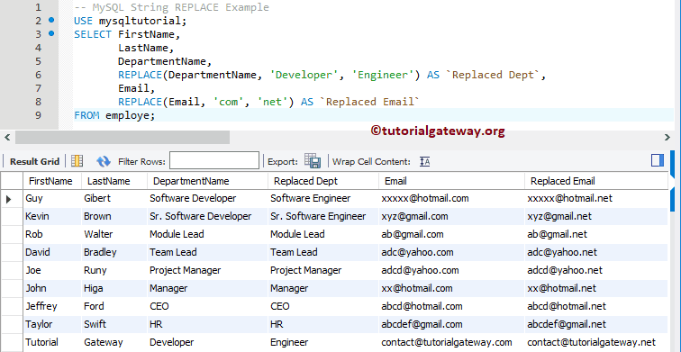Screen dimensions: 681x352
Task: Toggle the side panel icon at right
Action: [x=658, y=160]
